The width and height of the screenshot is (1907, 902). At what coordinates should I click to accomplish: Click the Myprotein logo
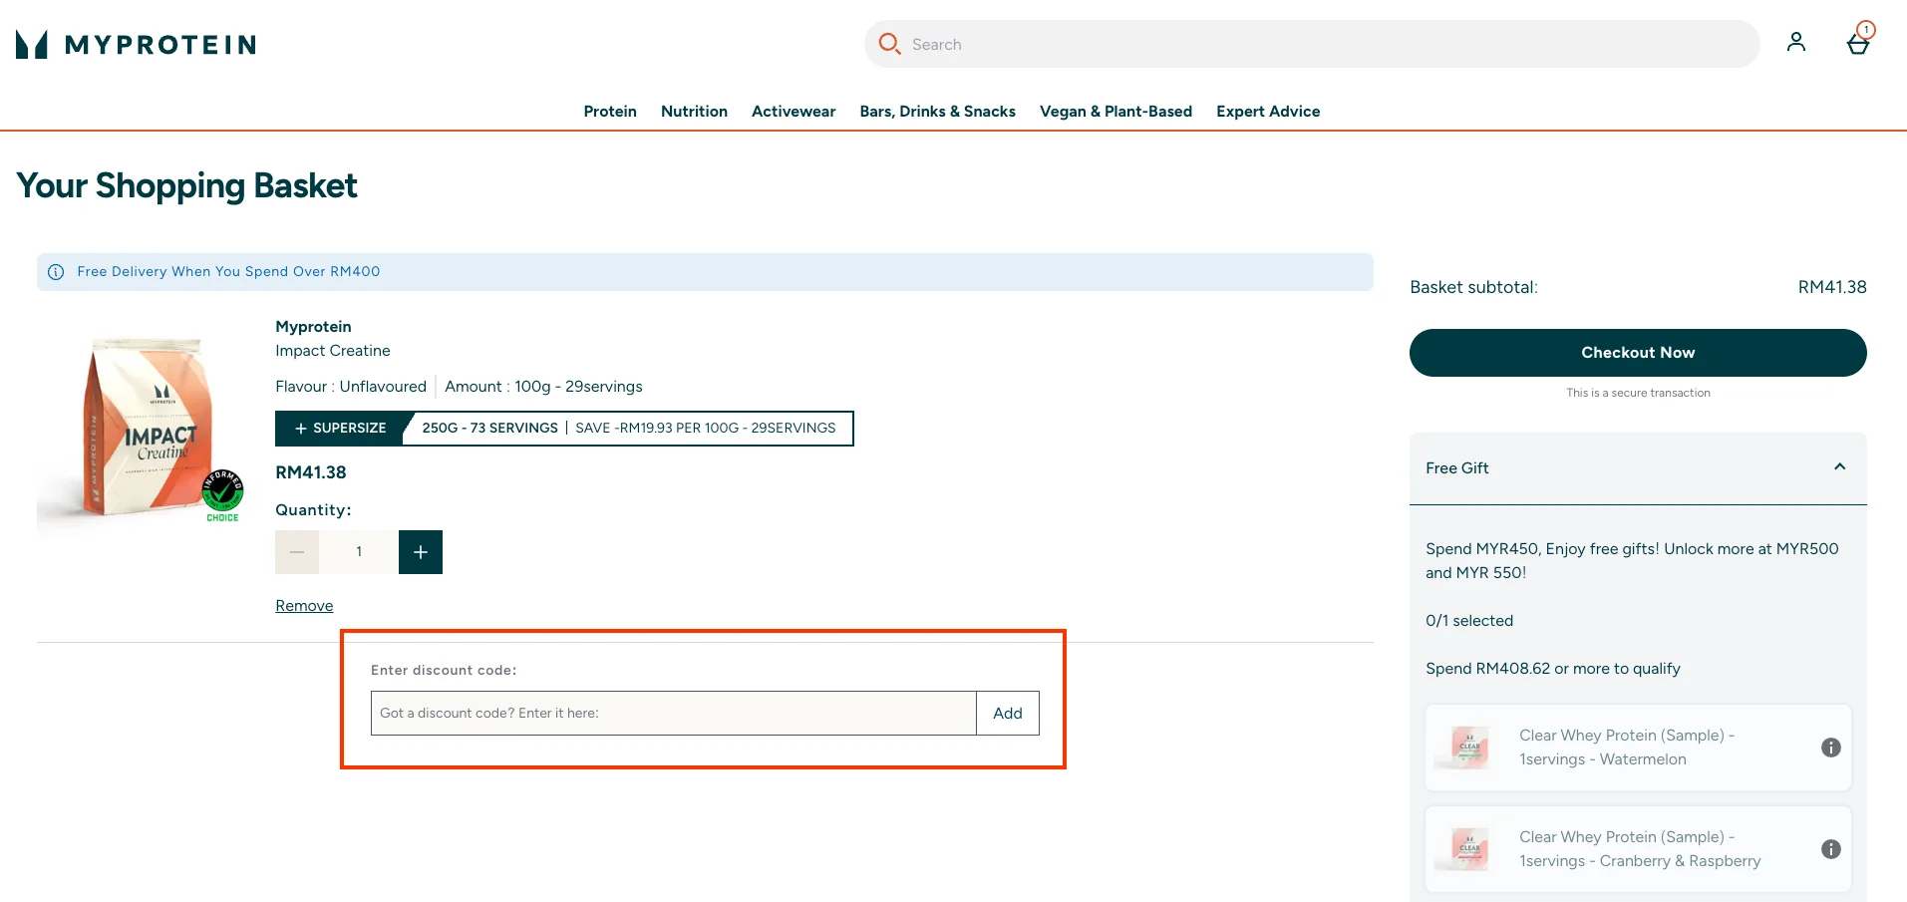137,44
